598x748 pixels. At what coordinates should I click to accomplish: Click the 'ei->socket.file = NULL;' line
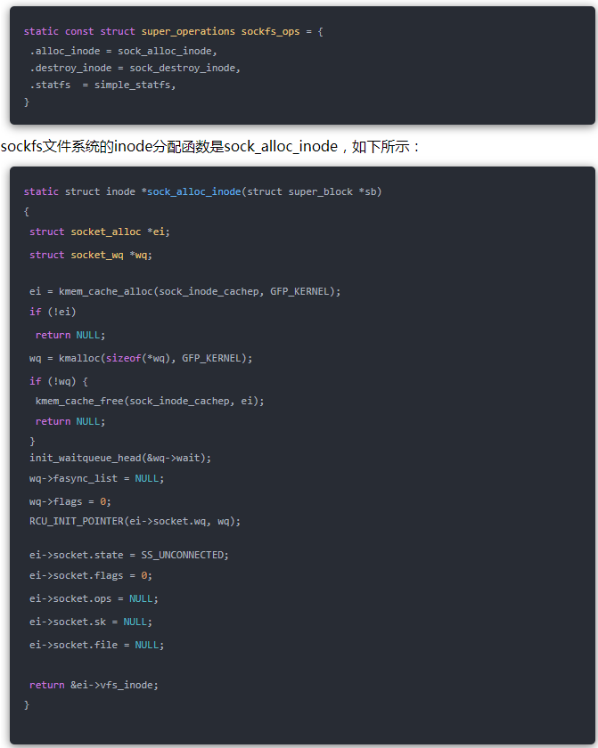[x=97, y=645]
